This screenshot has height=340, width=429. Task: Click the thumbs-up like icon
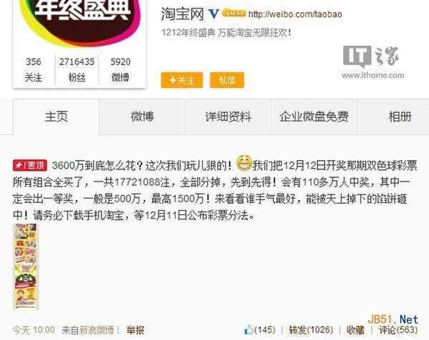[248, 329]
